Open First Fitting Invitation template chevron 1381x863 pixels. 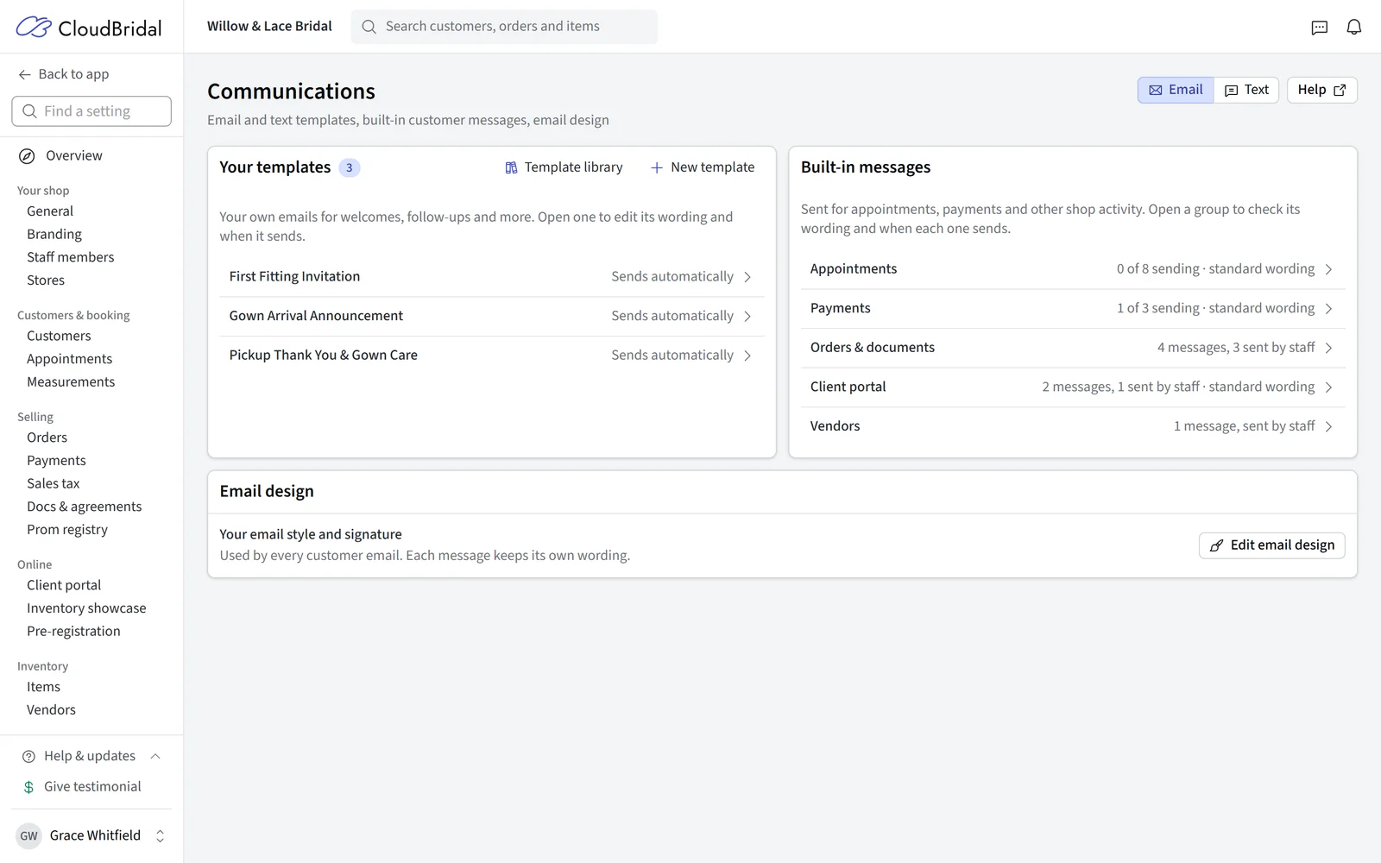[x=747, y=277]
